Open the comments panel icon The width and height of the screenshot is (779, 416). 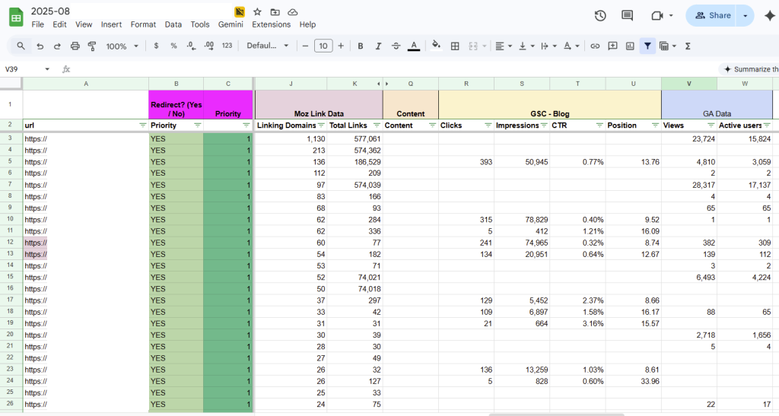pos(627,16)
